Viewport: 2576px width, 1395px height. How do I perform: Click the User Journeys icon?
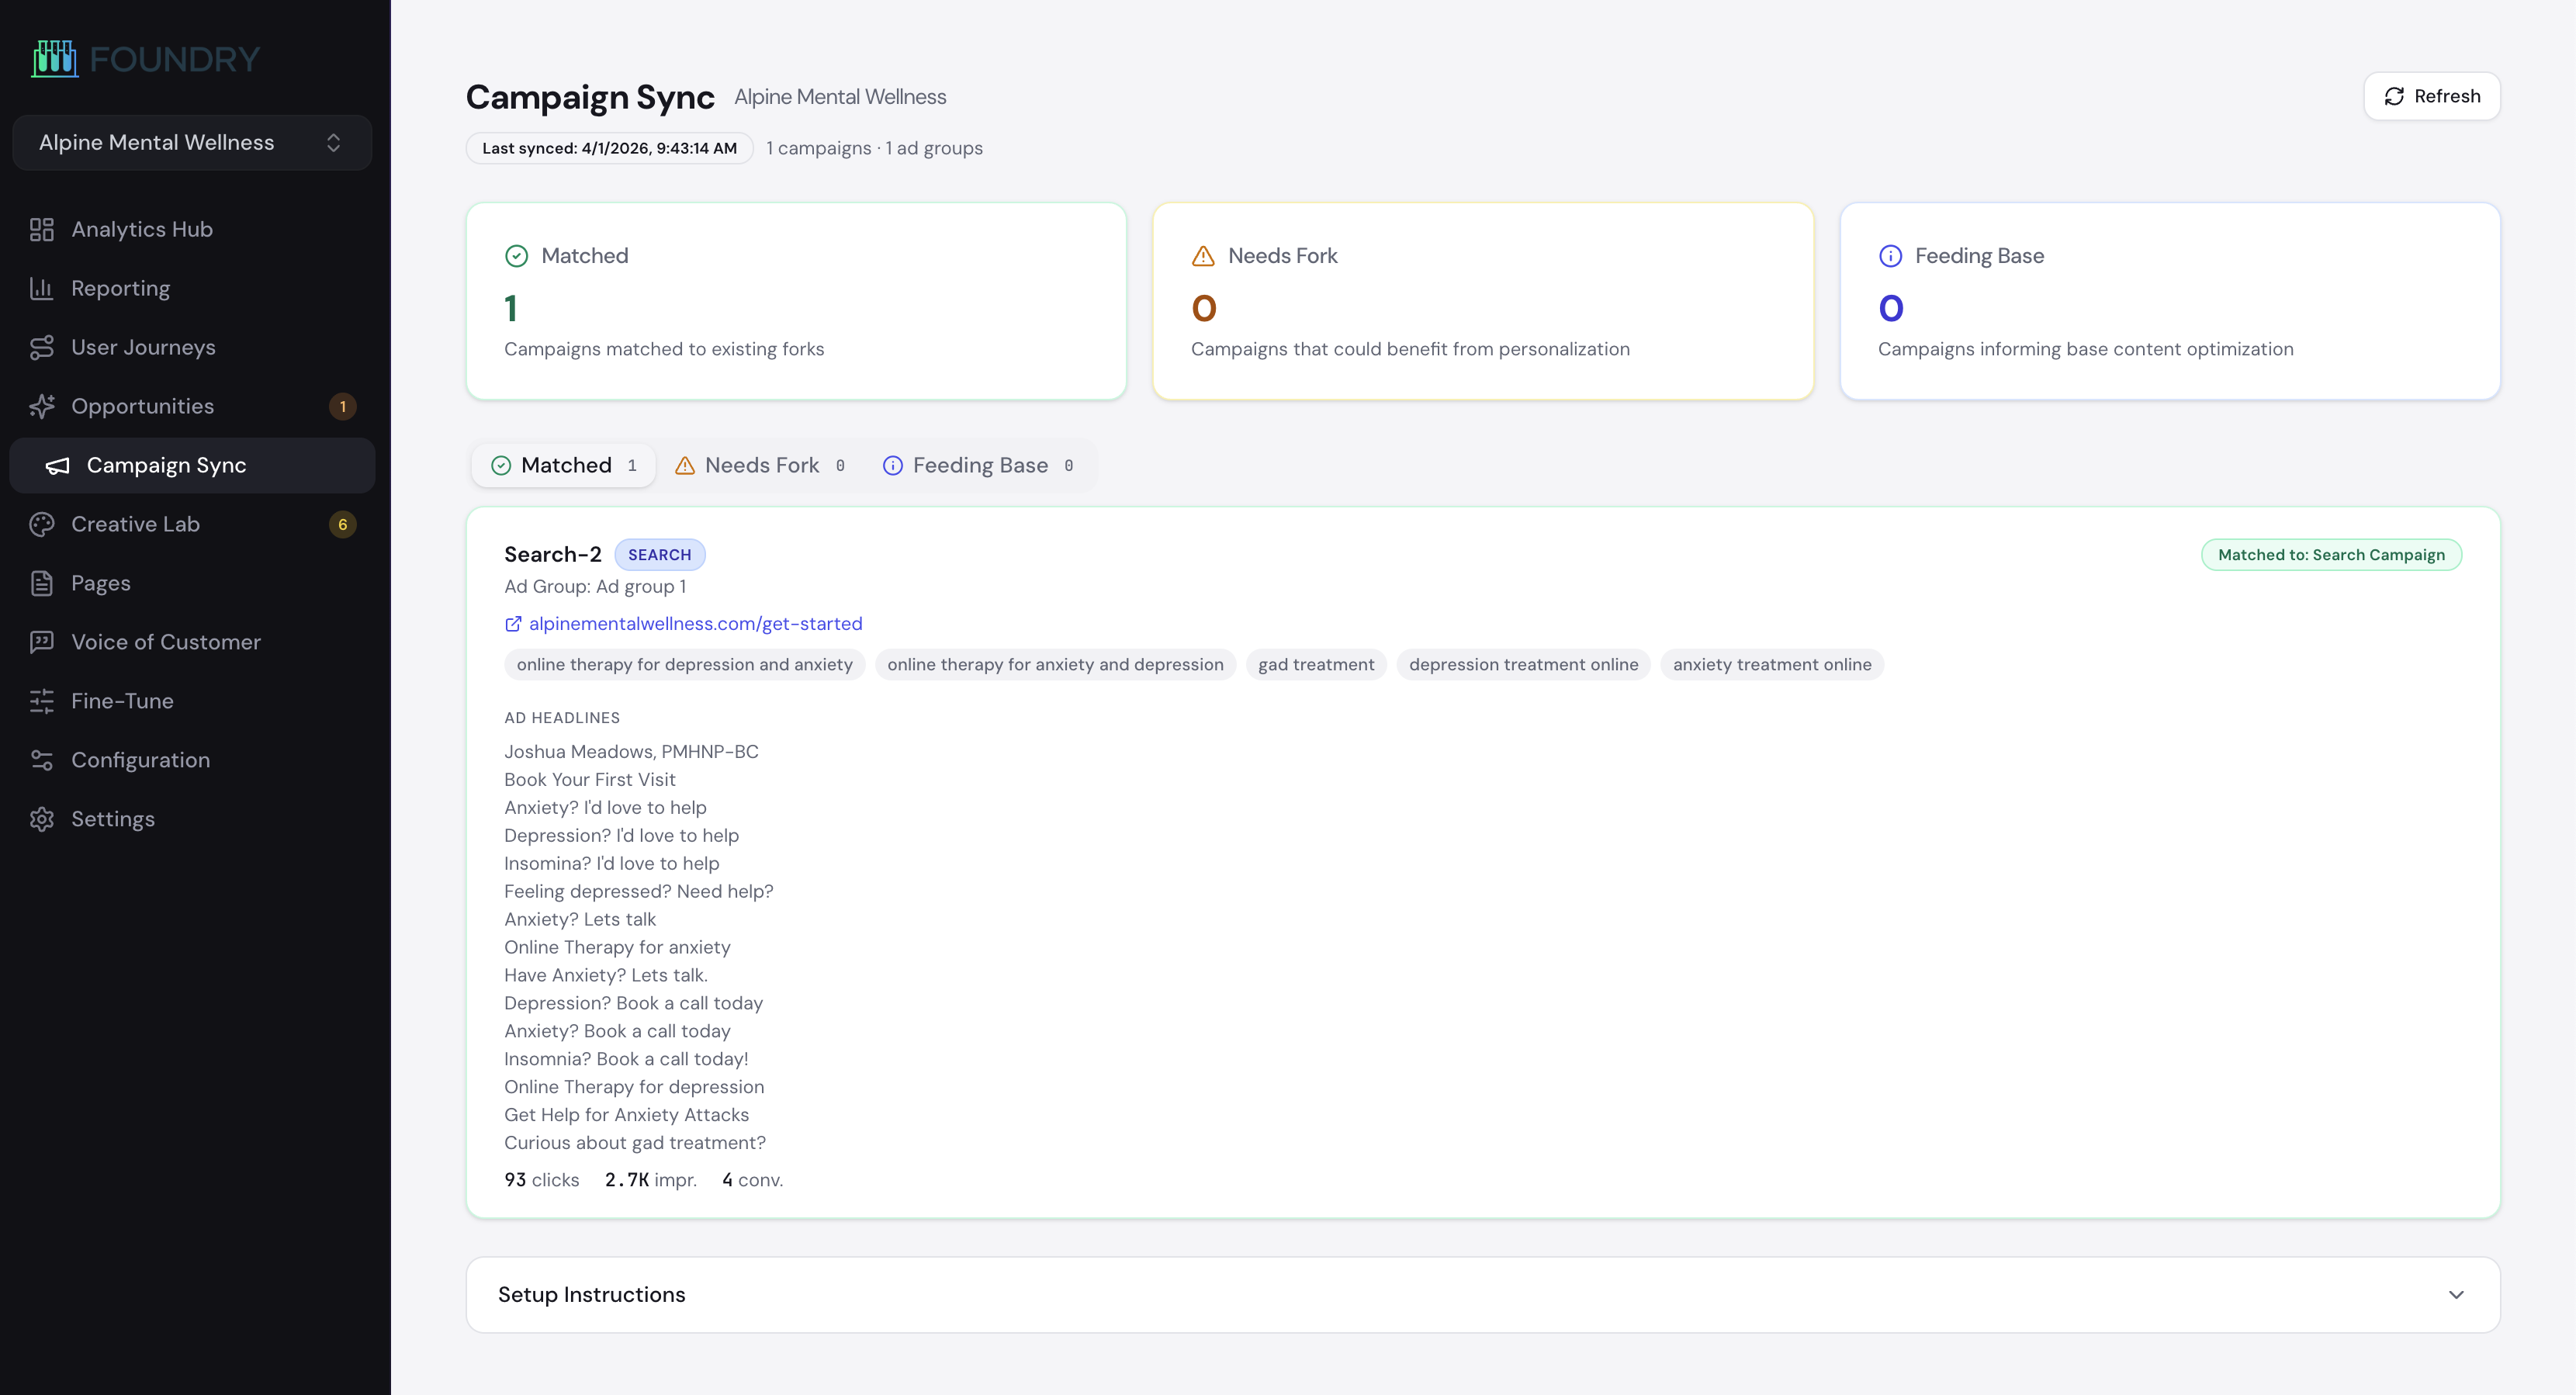(x=41, y=347)
